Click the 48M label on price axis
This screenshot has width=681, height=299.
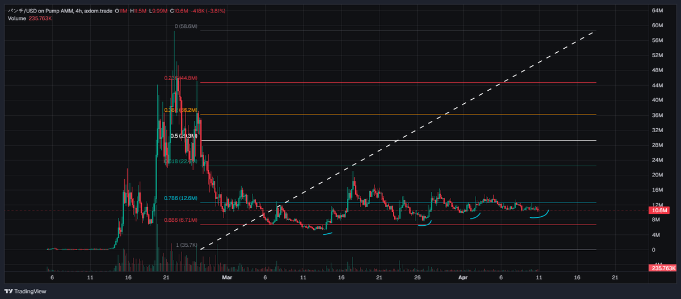click(x=657, y=70)
